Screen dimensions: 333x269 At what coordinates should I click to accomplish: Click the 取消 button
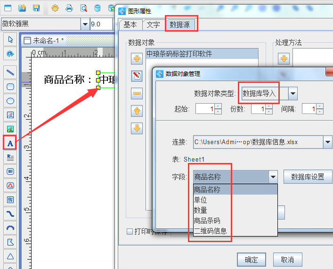tap(288, 260)
